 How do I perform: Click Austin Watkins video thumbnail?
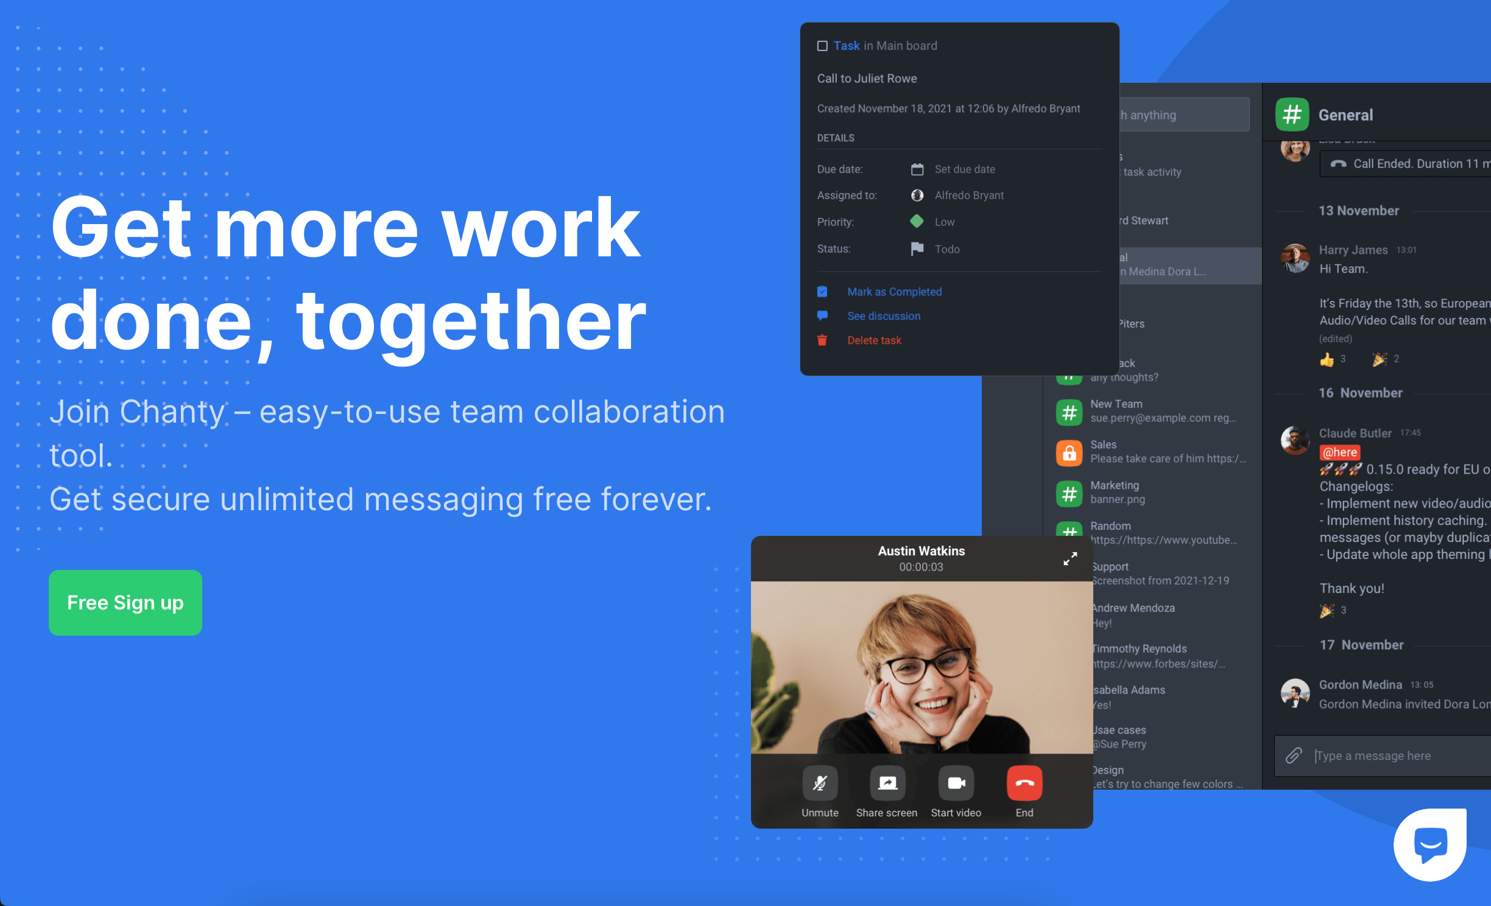(922, 667)
